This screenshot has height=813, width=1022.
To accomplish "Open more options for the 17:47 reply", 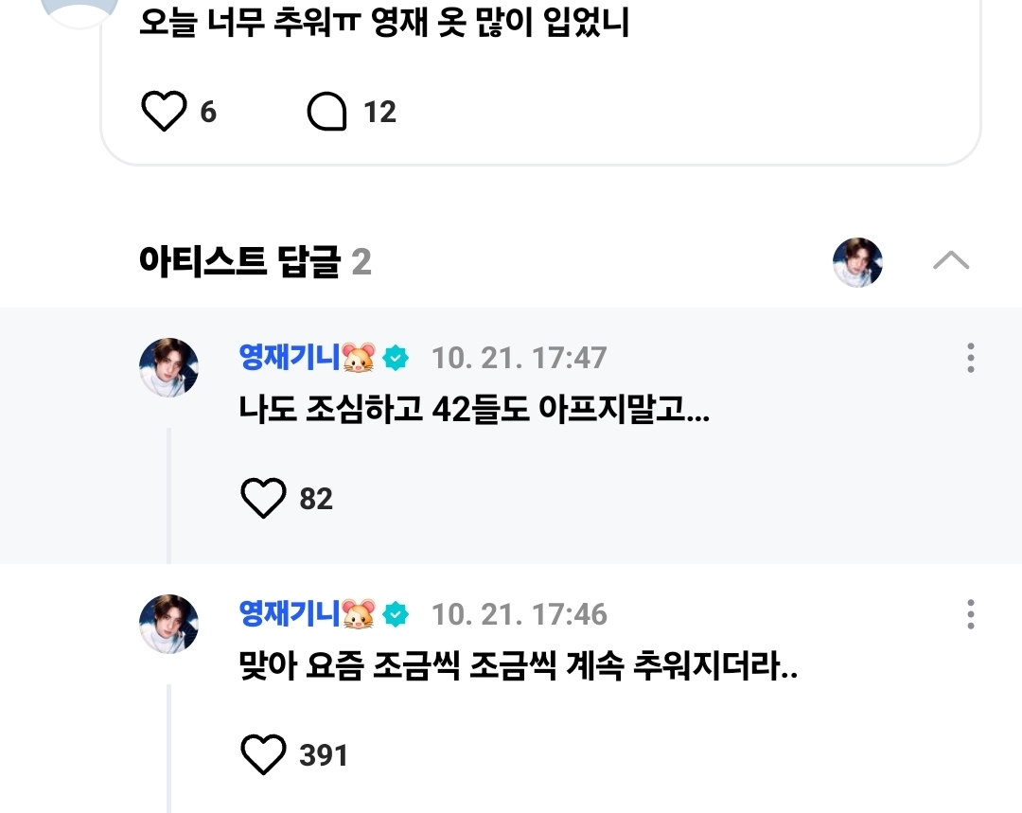I will click(970, 358).
